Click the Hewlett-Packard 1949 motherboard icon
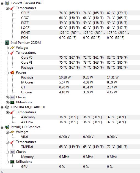This screenshot has width=140, height=173. (7, 3)
